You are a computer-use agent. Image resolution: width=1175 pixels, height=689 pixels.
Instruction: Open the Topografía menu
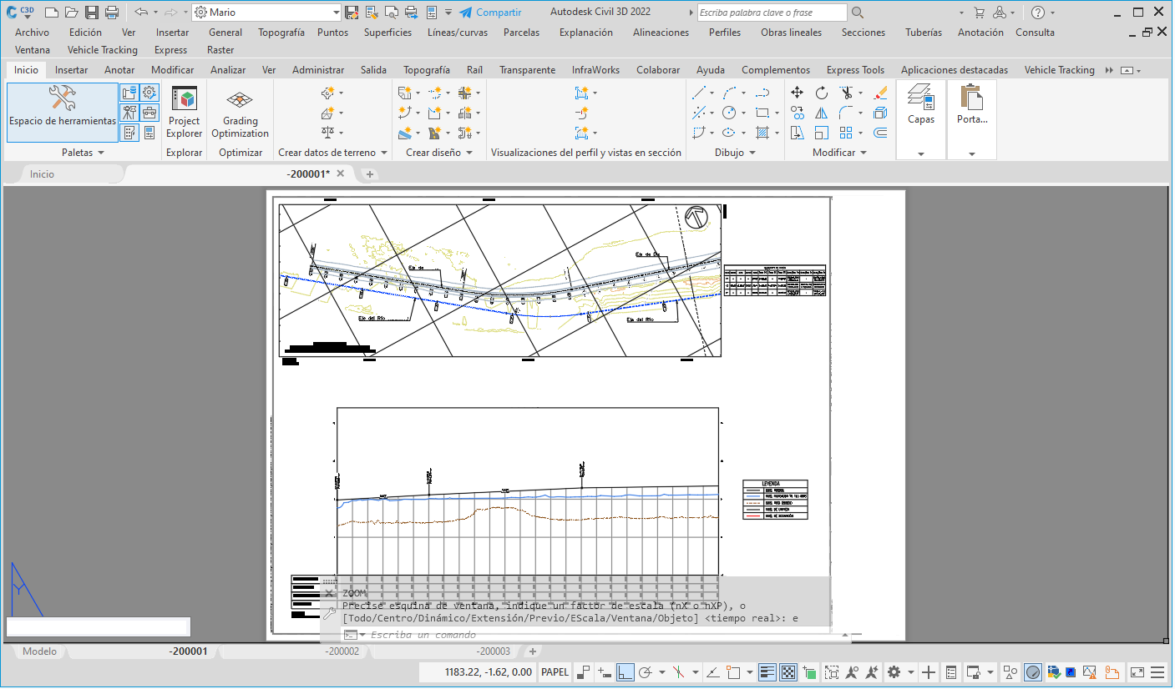281,33
